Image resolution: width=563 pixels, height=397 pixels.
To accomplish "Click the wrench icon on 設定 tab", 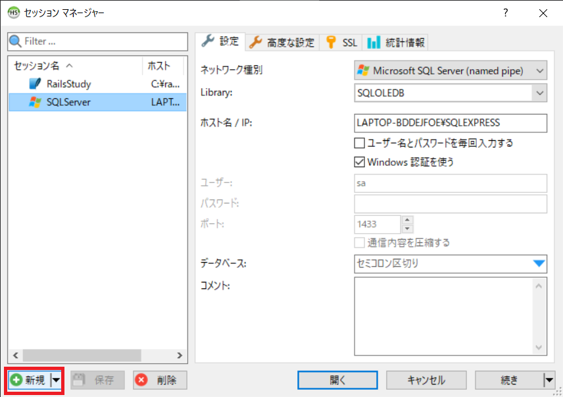I will pyautogui.click(x=208, y=41).
